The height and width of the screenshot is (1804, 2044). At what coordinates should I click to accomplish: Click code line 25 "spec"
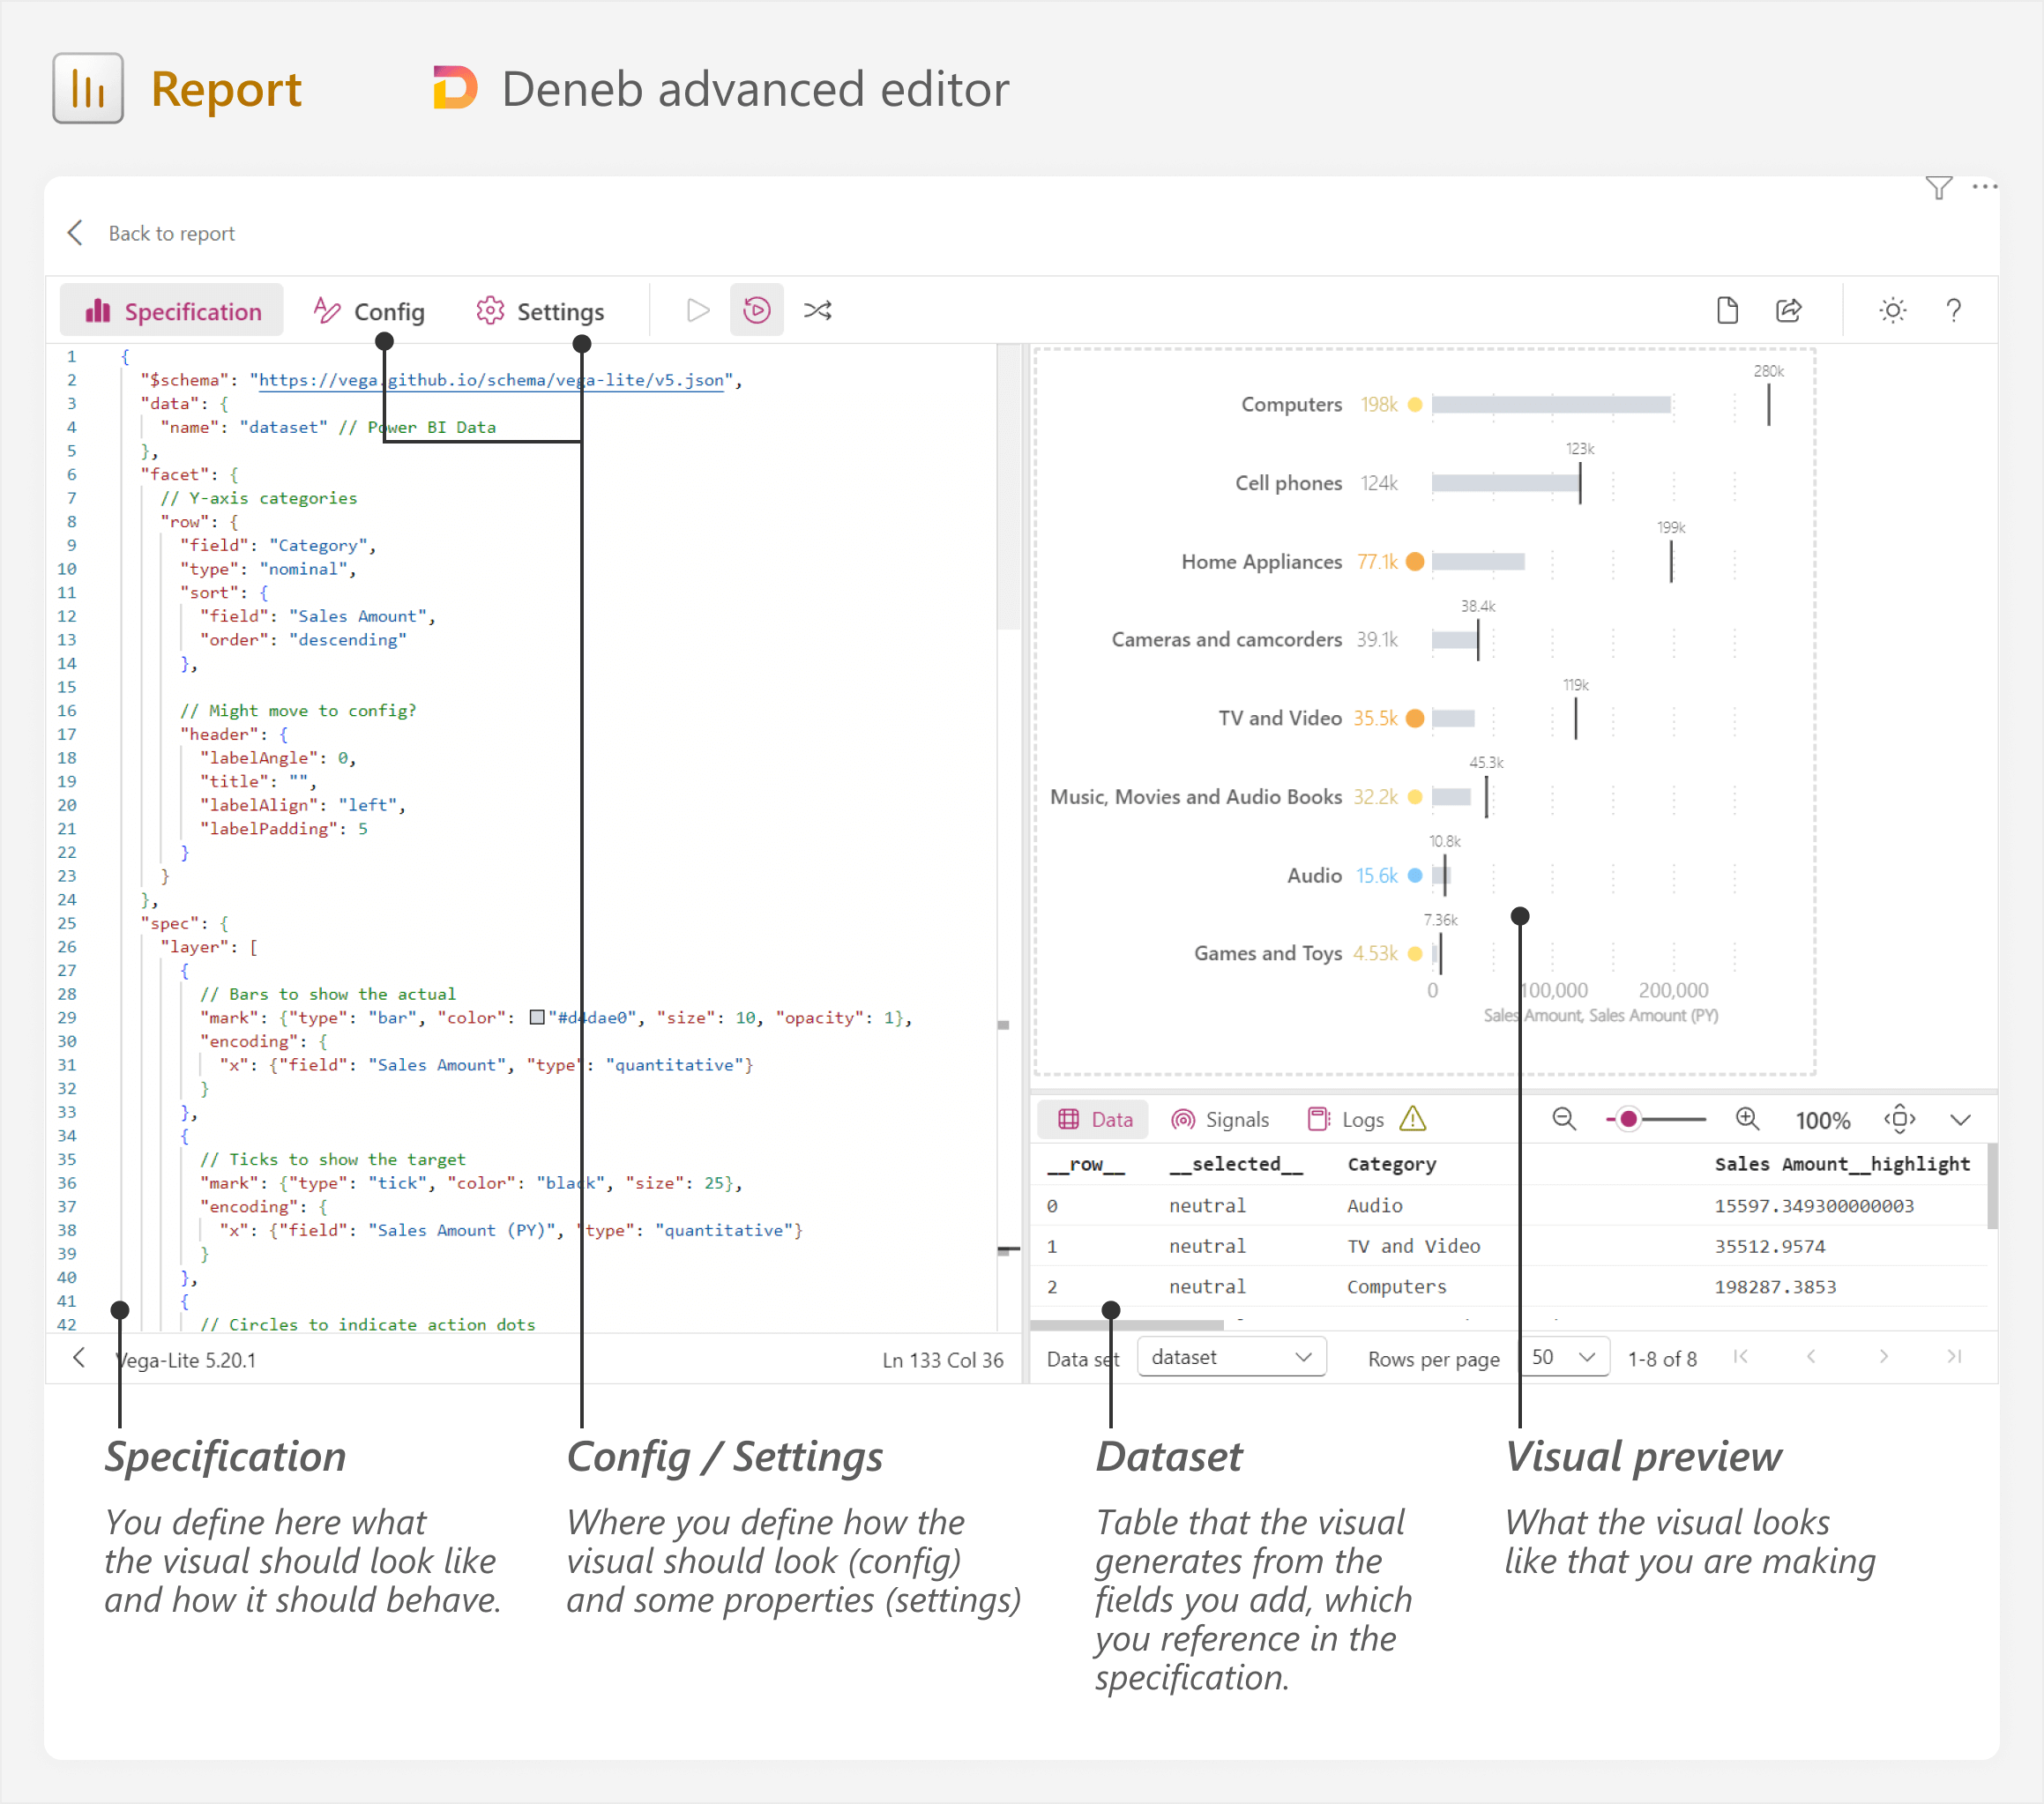point(185,923)
